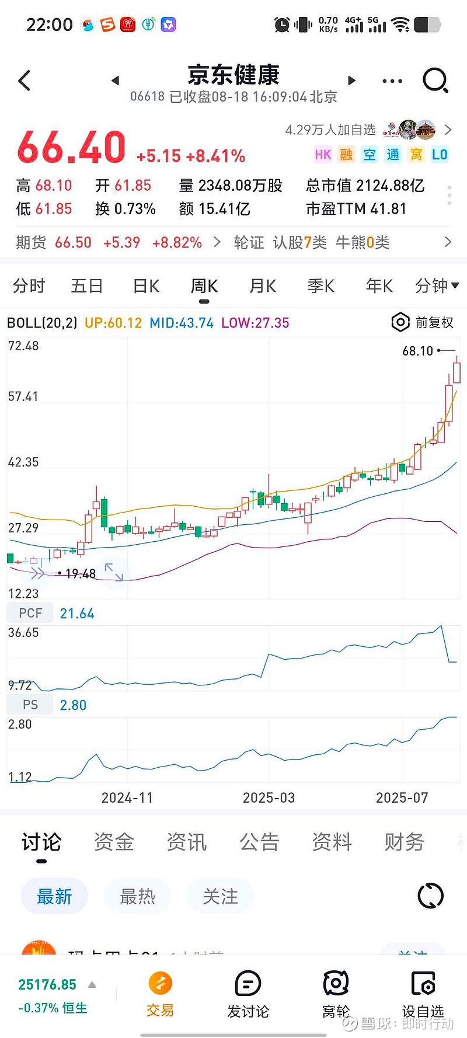Tap the 总市值 2124.88亿 market cap
This screenshot has height=1038, width=467.
365,186
